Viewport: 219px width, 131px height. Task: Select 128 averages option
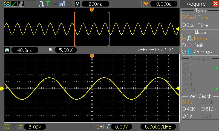(x=188, y=90)
